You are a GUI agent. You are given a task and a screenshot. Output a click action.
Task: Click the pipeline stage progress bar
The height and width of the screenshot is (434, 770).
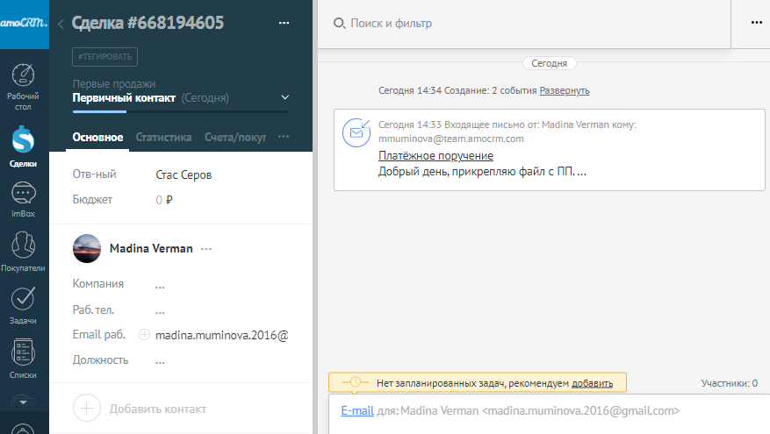pos(180,111)
